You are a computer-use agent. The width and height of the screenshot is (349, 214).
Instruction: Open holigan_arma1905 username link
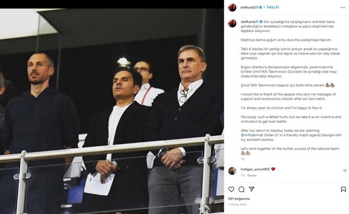click(x=255, y=169)
